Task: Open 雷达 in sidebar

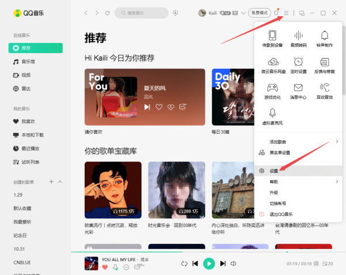Action: coord(36,89)
